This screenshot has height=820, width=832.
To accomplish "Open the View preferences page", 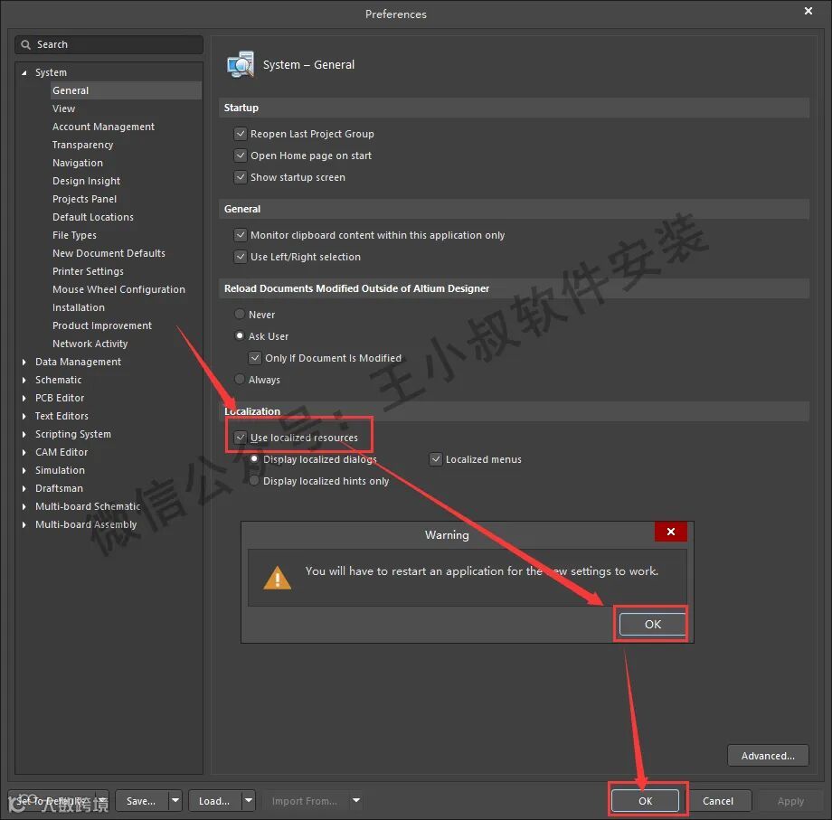I will (x=63, y=108).
